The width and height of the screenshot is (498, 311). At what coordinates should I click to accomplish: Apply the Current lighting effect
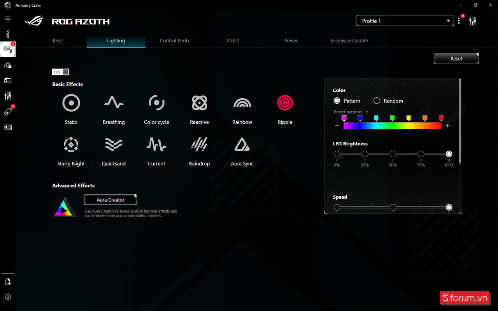156,145
